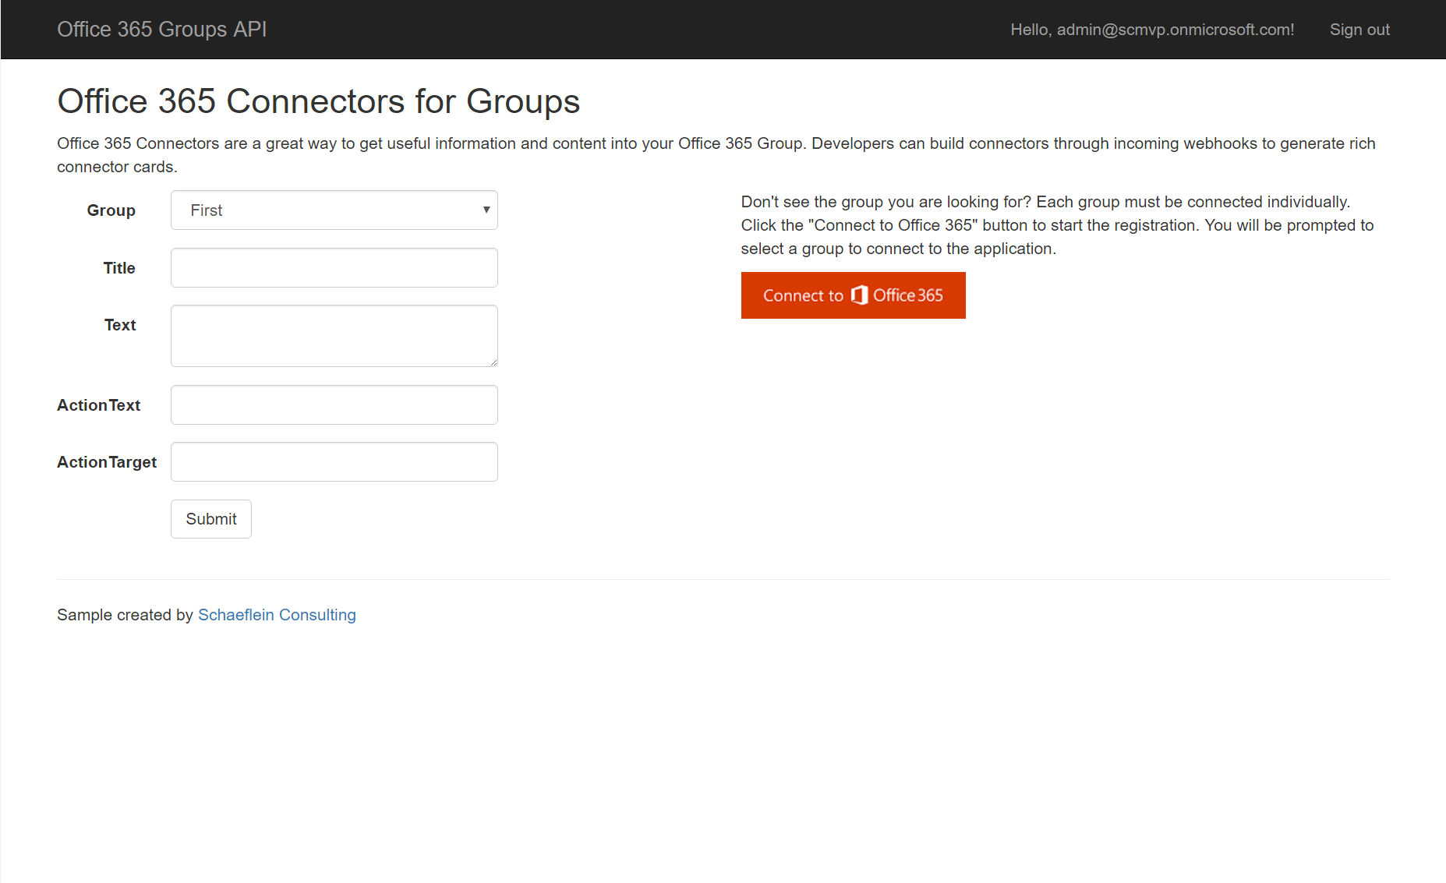The width and height of the screenshot is (1446, 883).
Task: Click the Office logo in the Connect button
Action: [859, 295]
